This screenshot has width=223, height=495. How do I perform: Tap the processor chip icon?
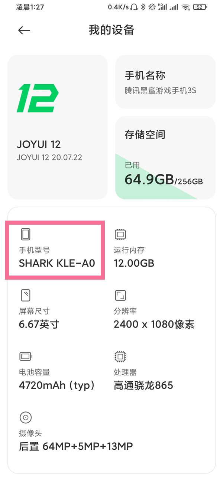[120, 357]
